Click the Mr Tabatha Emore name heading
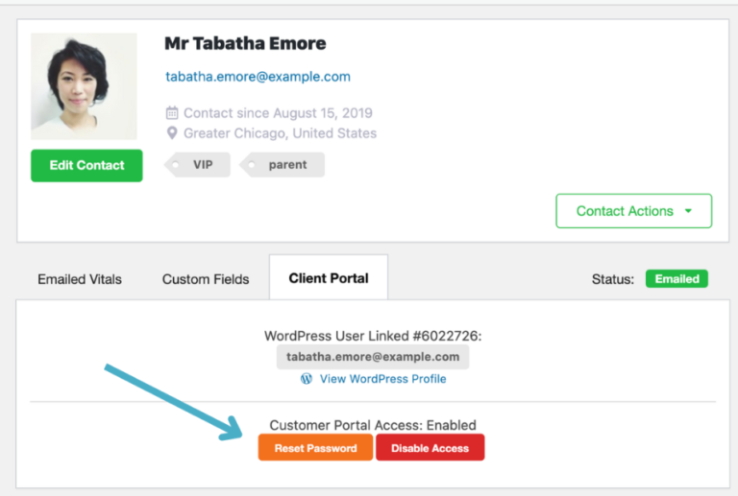738x496 pixels. pos(245,43)
